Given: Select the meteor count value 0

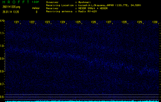Looking at the screenshot, I should click(37, 12).
